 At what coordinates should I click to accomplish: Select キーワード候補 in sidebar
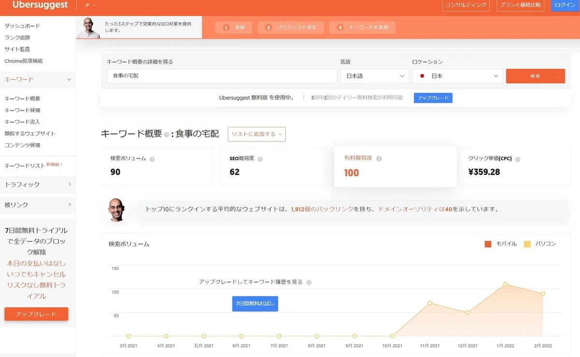pyautogui.click(x=22, y=110)
